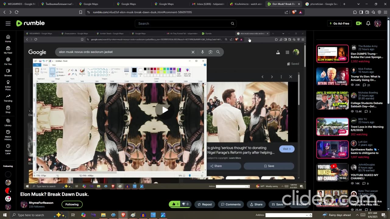The width and height of the screenshot is (390, 219).
Task: Open the RhymeForReason channel link
Action: (x=41, y=203)
